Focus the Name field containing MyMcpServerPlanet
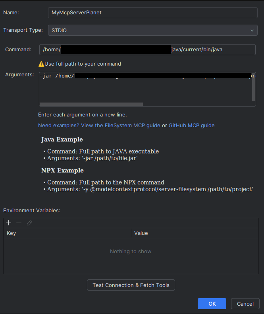 [152, 13]
